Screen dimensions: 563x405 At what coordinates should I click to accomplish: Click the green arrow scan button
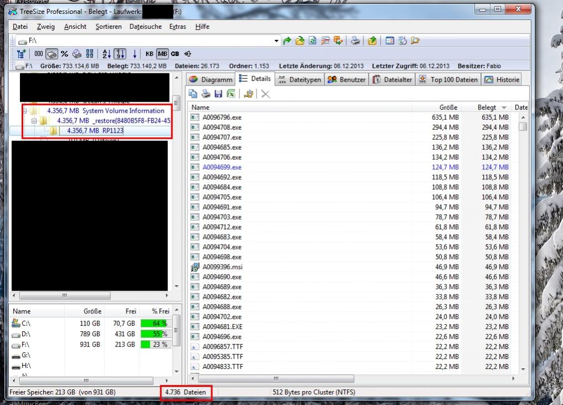(x=287, y=41)
